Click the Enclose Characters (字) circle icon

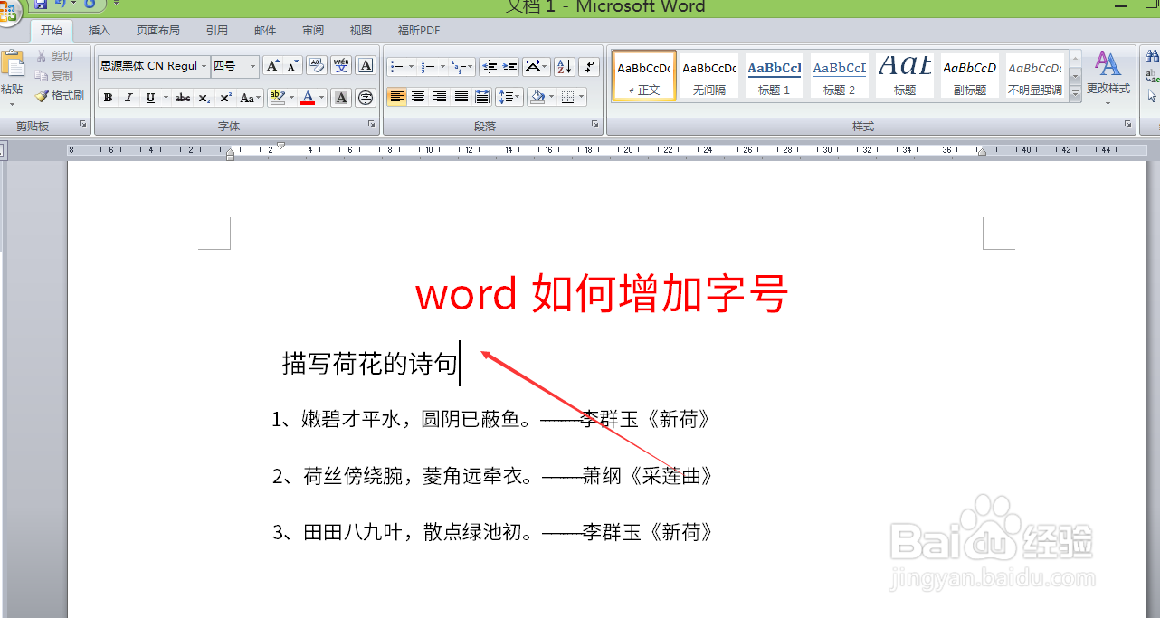point(366,98)
